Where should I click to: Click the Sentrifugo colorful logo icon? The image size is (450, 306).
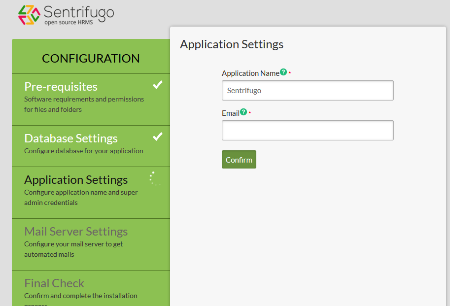(x=29, y=15)
